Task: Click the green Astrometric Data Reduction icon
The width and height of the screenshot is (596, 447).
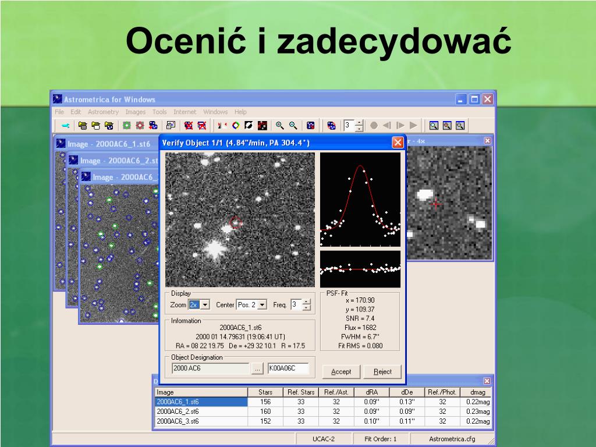Action: [x=126, y=126]
